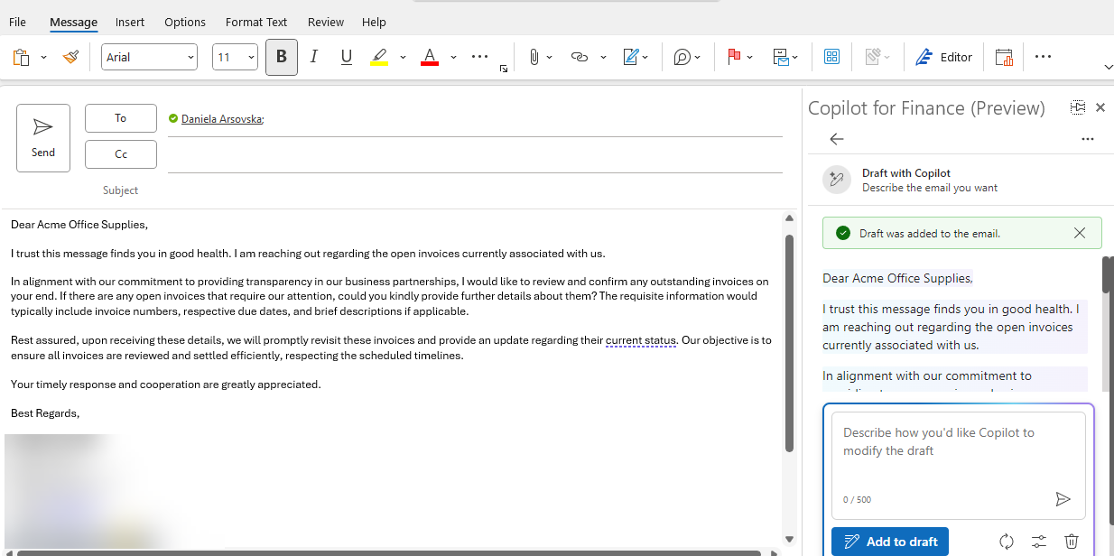Click the underlined 'current status' phrase
This screenshot has width=1114, height=556.
641,341
